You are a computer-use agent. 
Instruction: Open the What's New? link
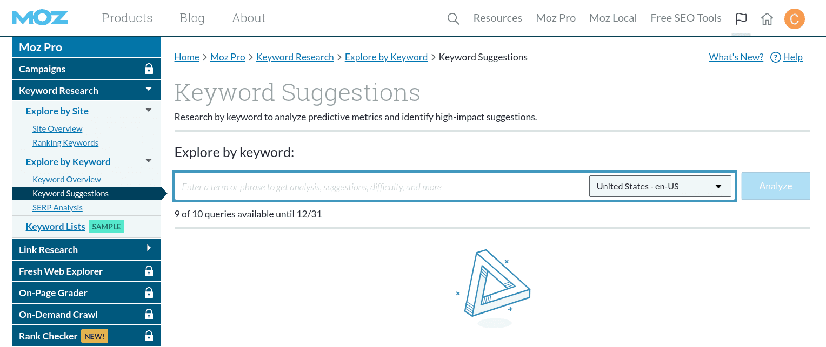coord(736,57)
